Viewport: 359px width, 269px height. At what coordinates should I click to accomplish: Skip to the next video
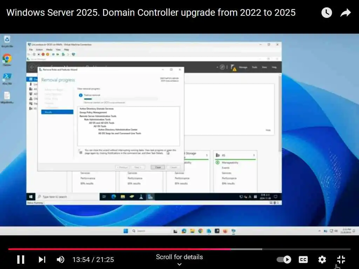tap(42, 260)
